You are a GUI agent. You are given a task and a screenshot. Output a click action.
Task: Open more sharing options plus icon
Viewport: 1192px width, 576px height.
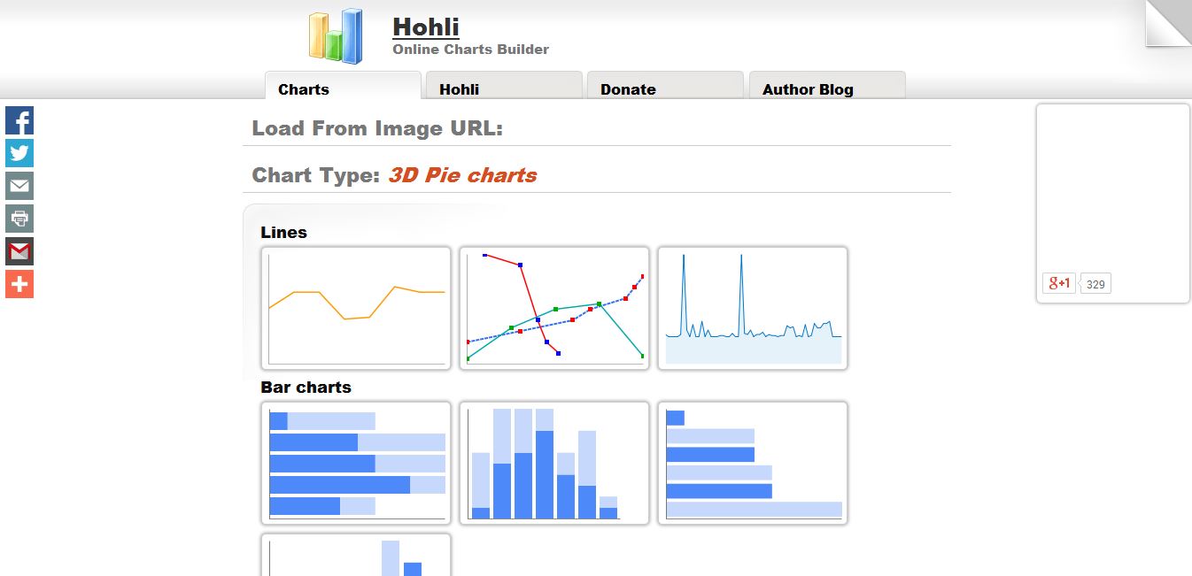tap(19, 284)
